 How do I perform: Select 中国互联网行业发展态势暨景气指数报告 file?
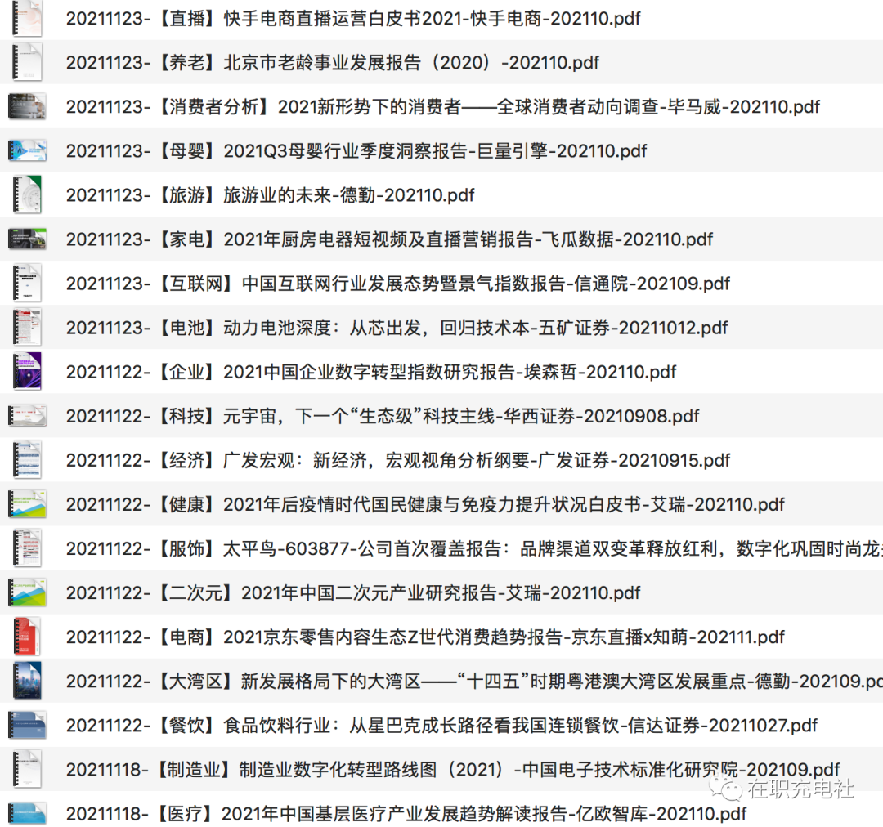point(397,284)
